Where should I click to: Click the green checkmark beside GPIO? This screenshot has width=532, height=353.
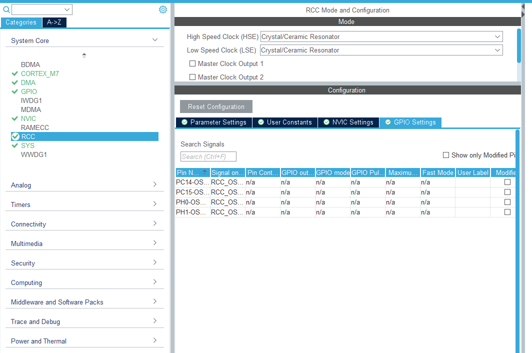[14, 91]
